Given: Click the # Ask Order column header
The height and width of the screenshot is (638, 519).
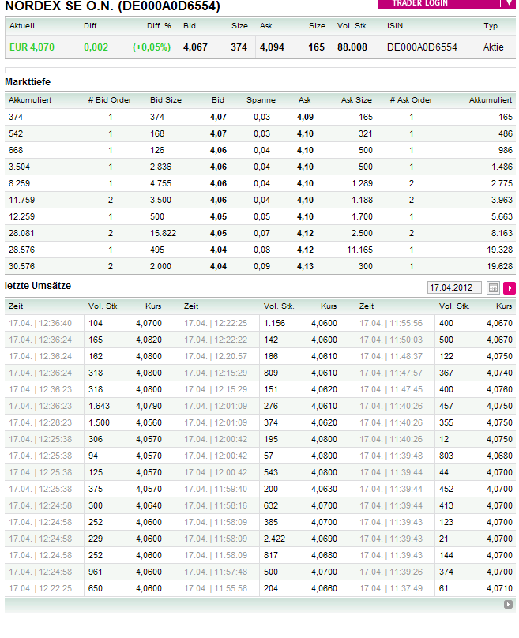Looking at the screenshot, I should point(411,100).
